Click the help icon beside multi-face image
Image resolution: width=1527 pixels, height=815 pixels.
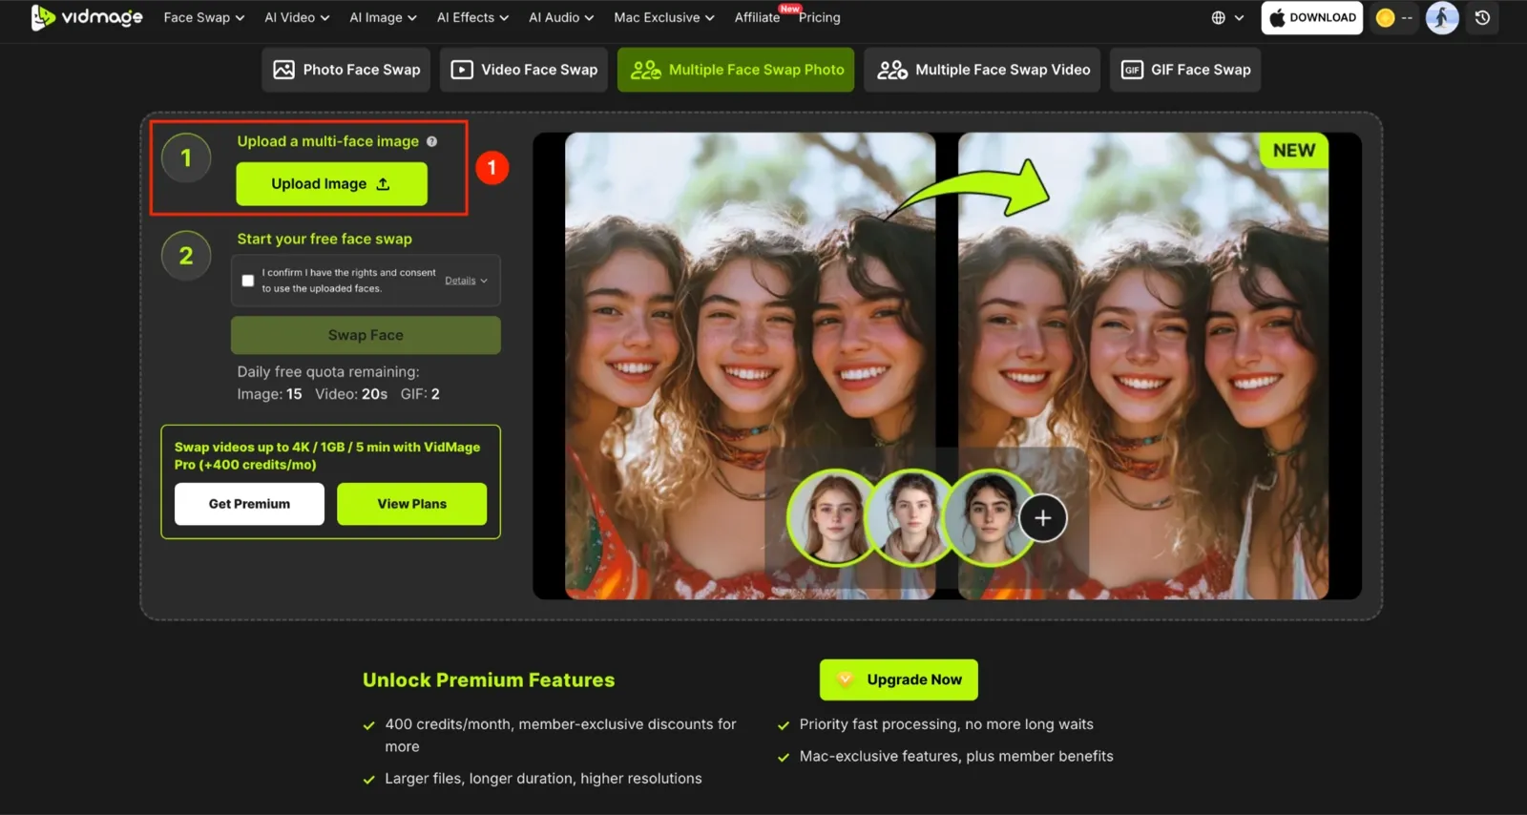coord(431,141)
